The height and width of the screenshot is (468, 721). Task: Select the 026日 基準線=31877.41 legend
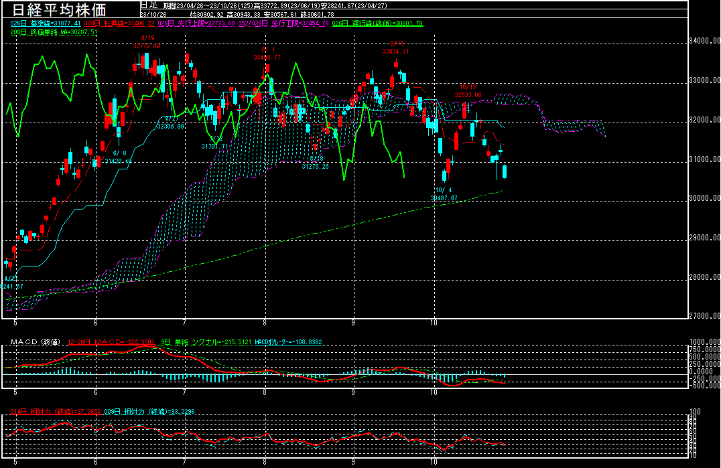click(46, 23)
